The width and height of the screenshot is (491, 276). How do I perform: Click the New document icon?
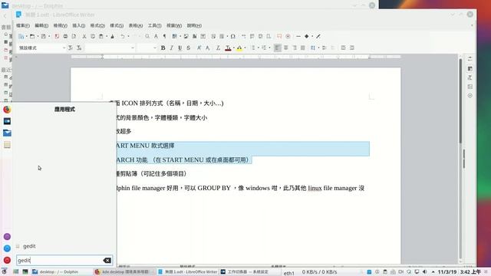21,36
